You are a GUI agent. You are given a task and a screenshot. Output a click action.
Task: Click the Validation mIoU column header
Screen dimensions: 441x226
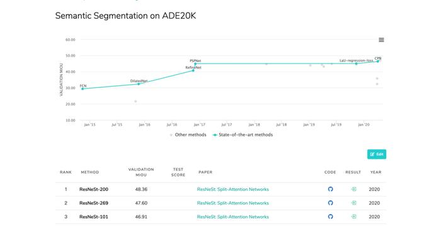[x=141, y=172]
